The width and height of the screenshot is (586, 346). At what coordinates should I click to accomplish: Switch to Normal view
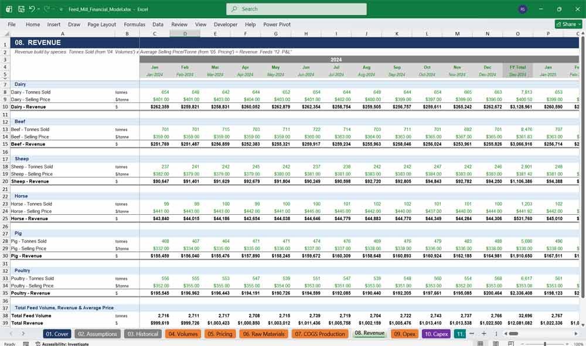[481, 344]
